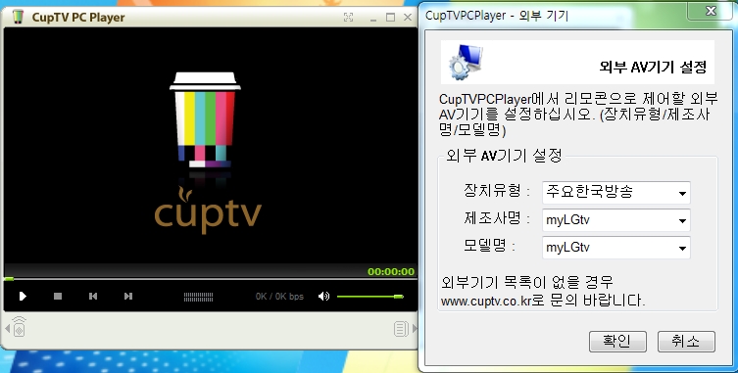
Task: Click the playback seek bar
Action: (211, 279)
